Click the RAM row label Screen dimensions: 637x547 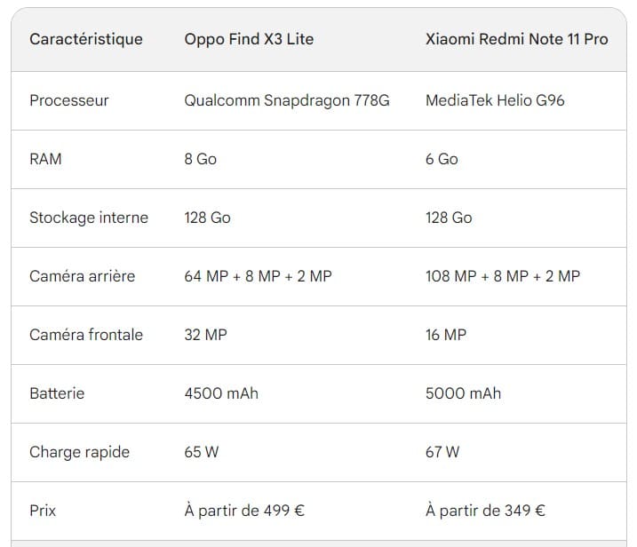[46, 159]
